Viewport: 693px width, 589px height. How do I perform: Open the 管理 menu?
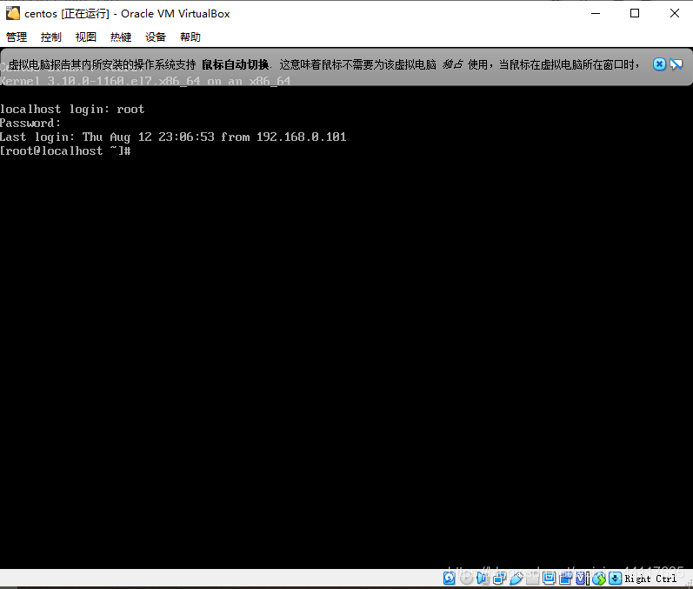17,37
